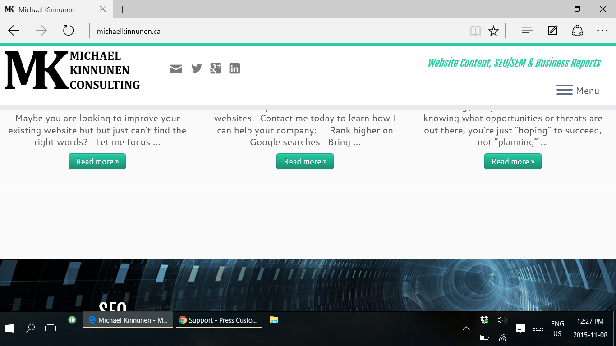This screenshot has height=346, width=616.
Task: Switch to Chrome Support window in taskbar
Action: click(x=219, y=320)
